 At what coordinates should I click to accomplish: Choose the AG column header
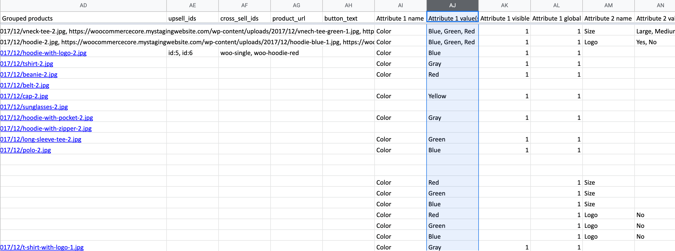(296, 5)
